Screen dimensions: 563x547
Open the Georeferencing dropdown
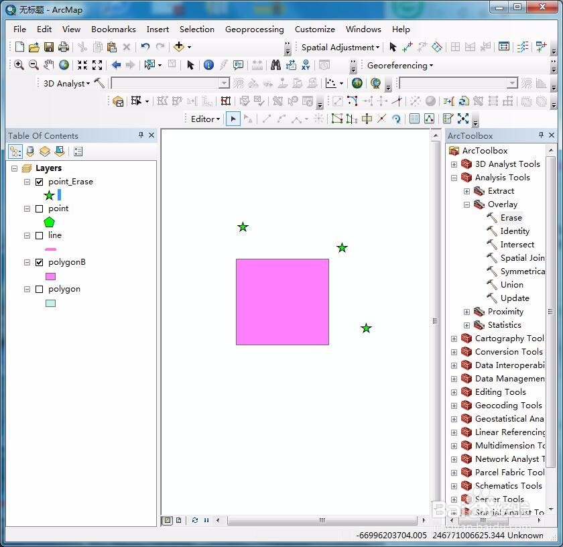pos(400,66)
